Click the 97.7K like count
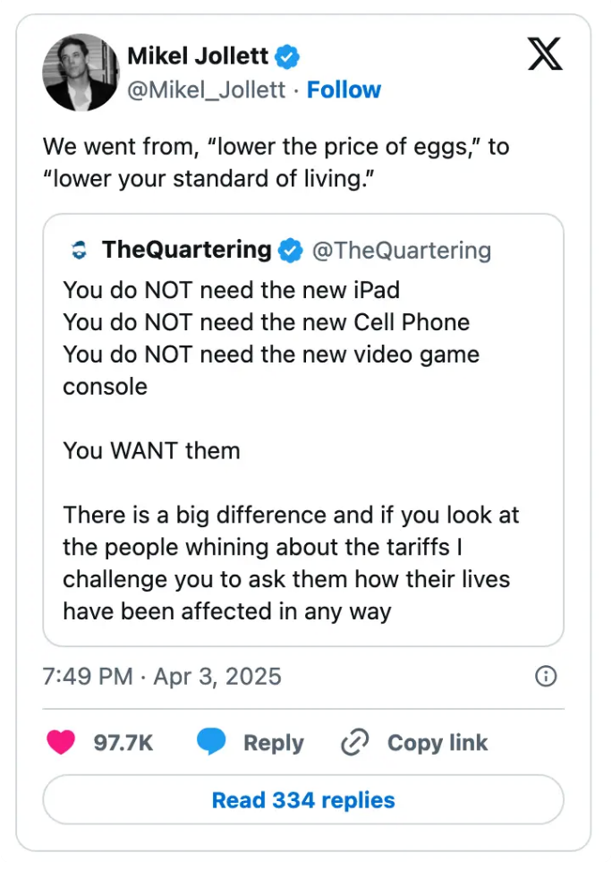 coord(123,742)
